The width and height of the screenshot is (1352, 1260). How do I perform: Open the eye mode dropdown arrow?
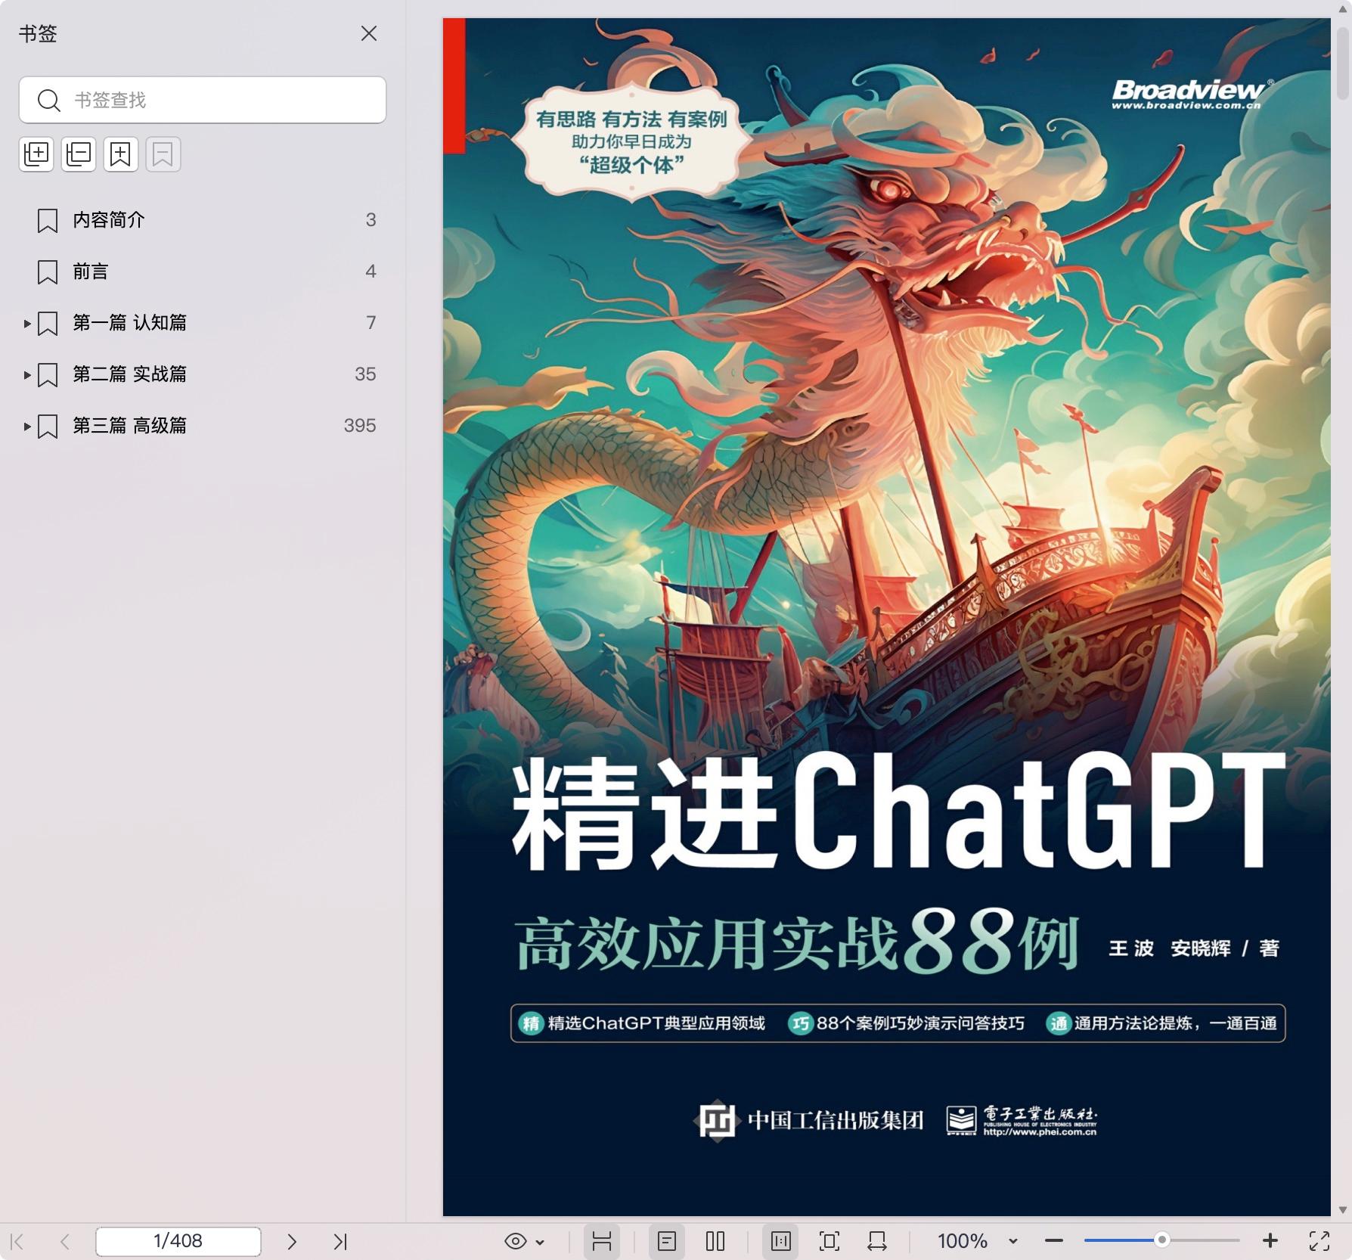pyautogui.click(x=540, y=1242)
